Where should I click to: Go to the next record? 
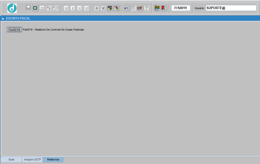point(79,8)
